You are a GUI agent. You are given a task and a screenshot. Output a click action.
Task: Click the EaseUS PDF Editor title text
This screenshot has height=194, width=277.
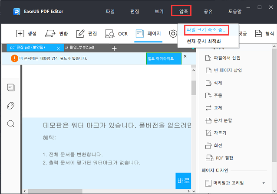43,11
